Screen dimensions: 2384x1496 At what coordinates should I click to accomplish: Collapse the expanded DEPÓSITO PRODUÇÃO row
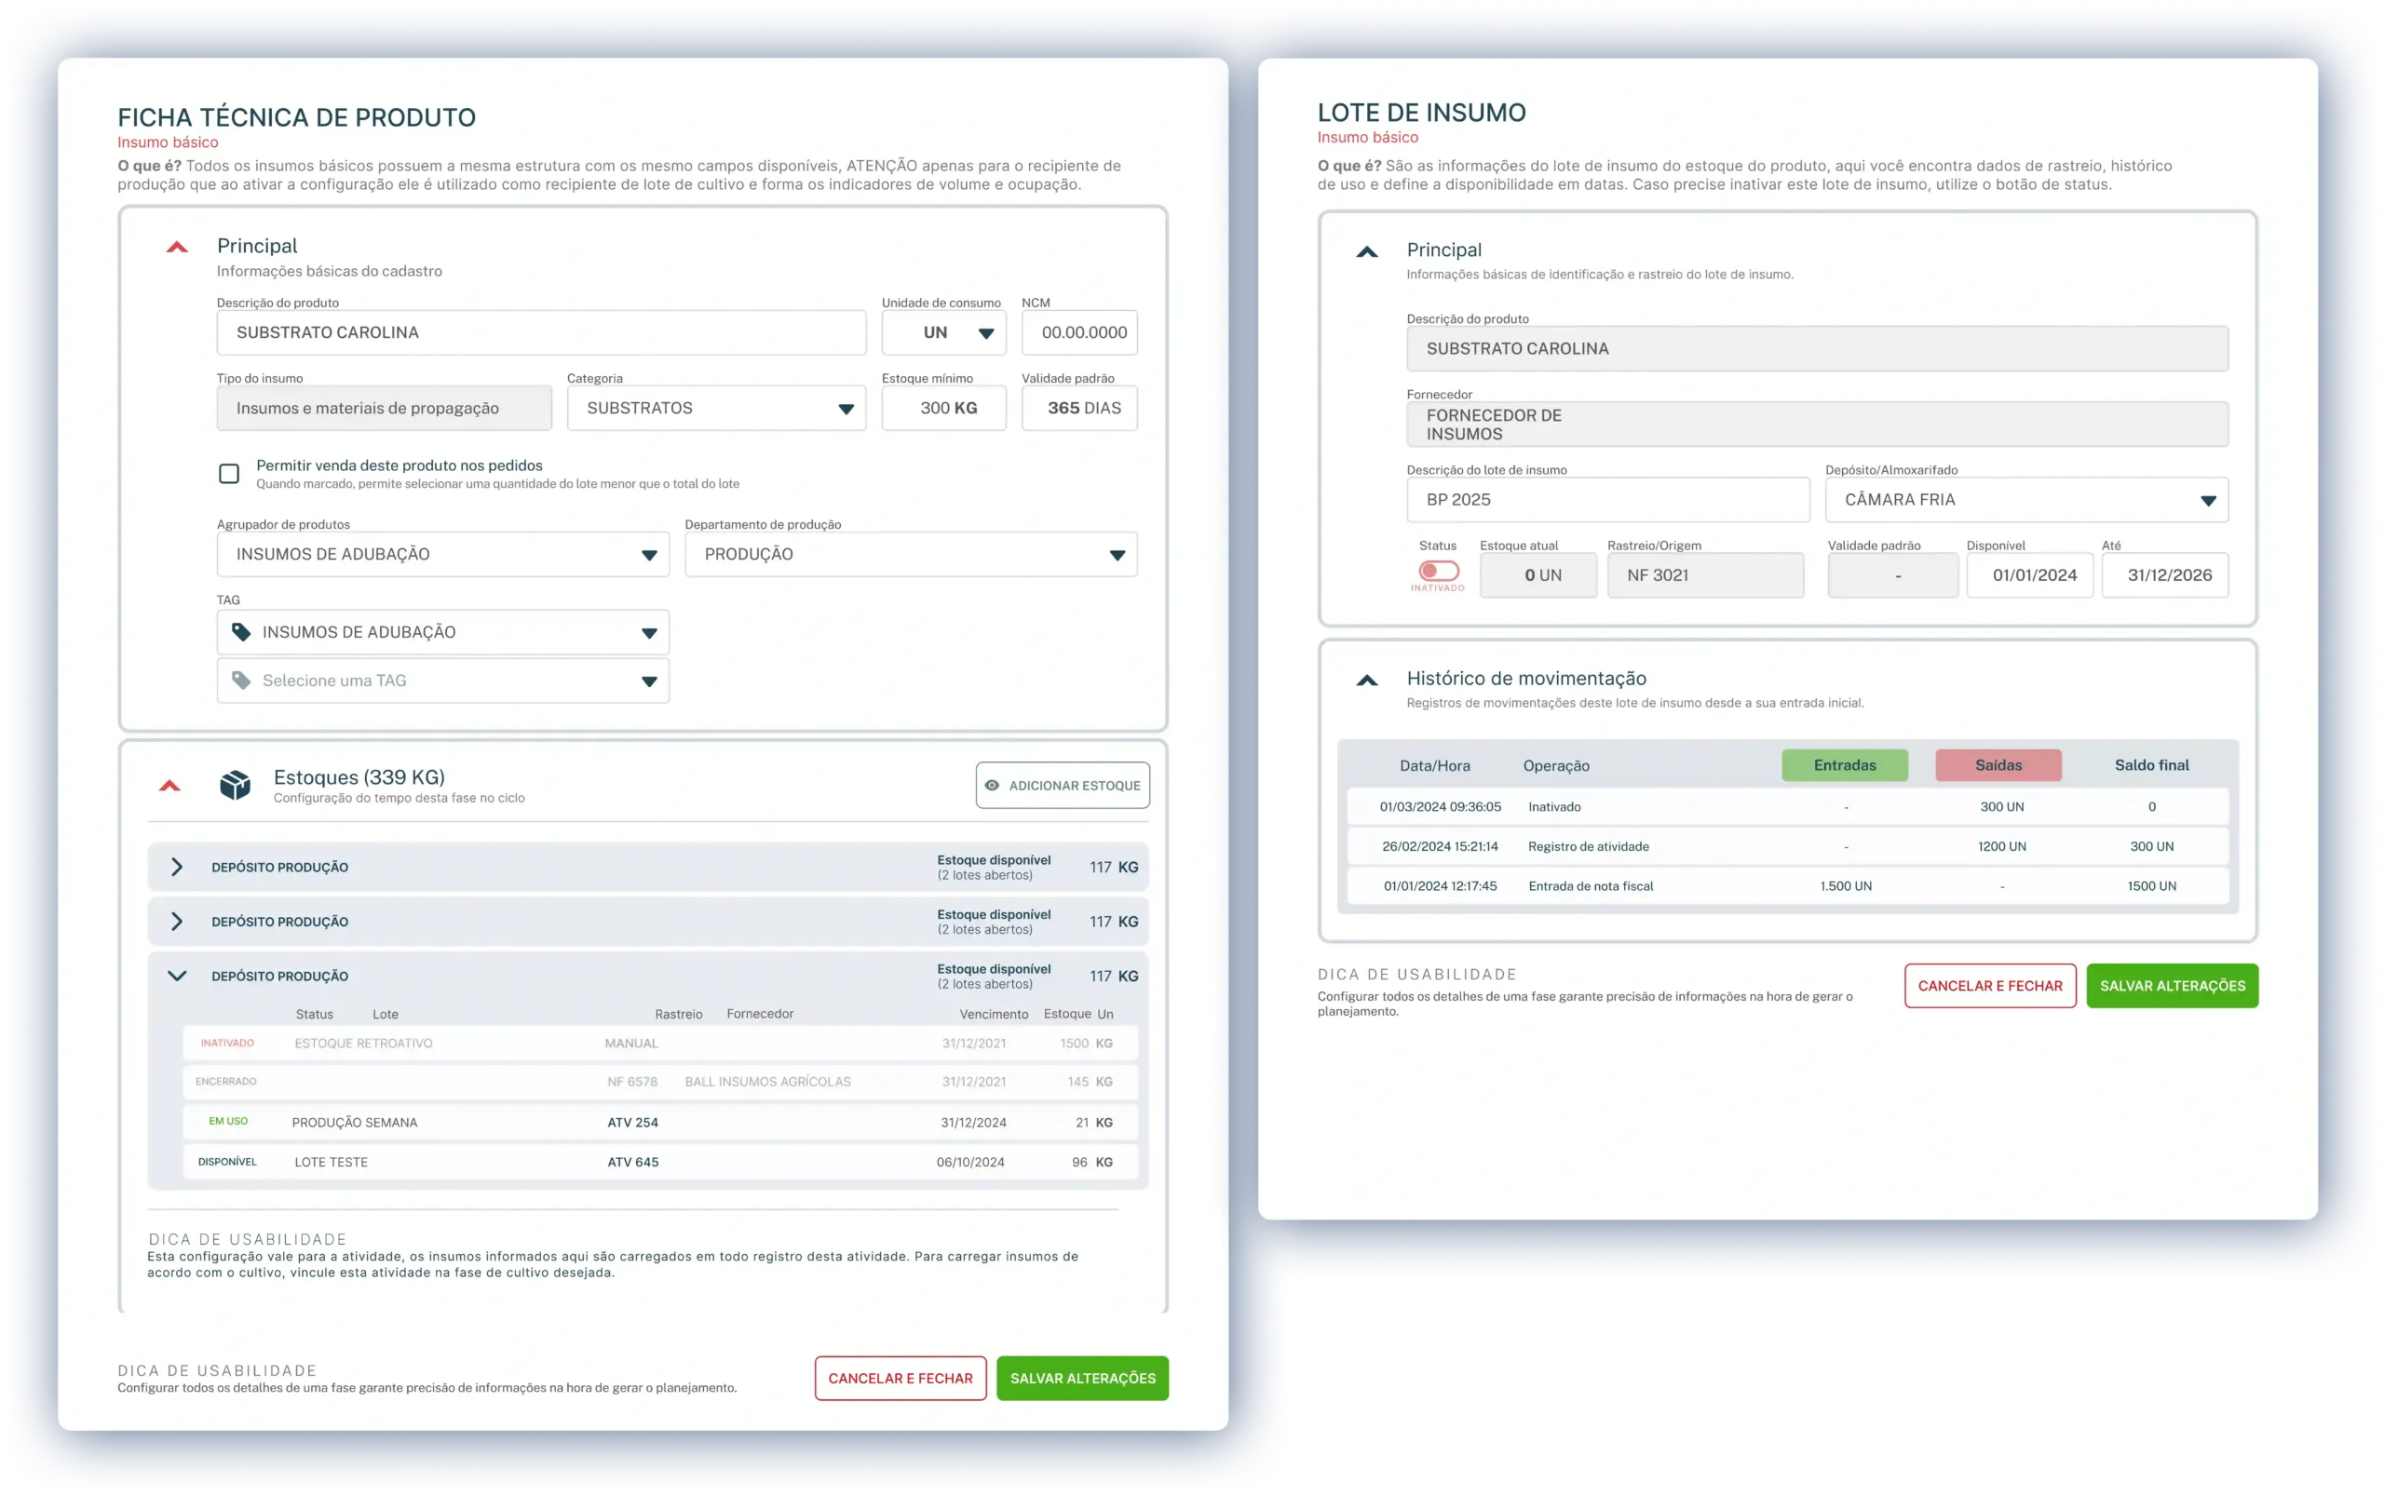point(177,976)
